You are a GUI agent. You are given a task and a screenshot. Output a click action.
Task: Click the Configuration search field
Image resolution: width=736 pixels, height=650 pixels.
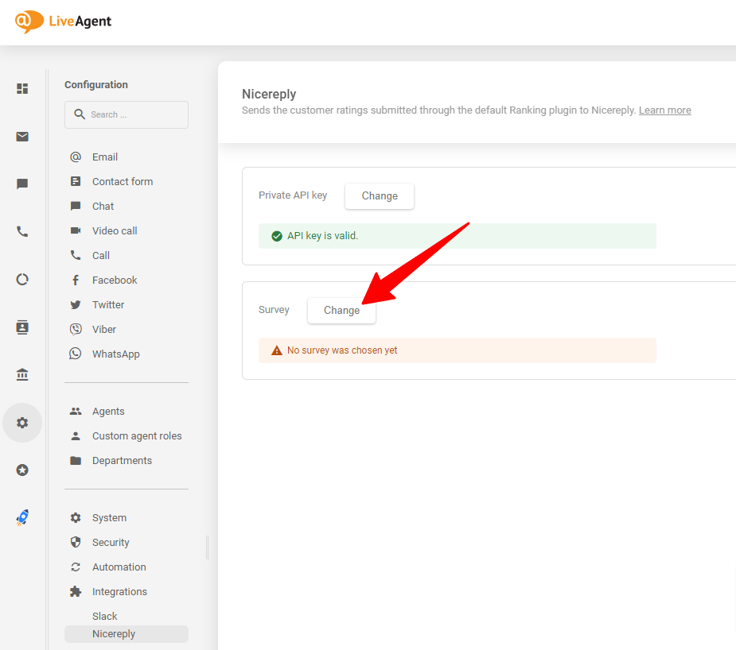pyautogui.click(x=126, y=114)
